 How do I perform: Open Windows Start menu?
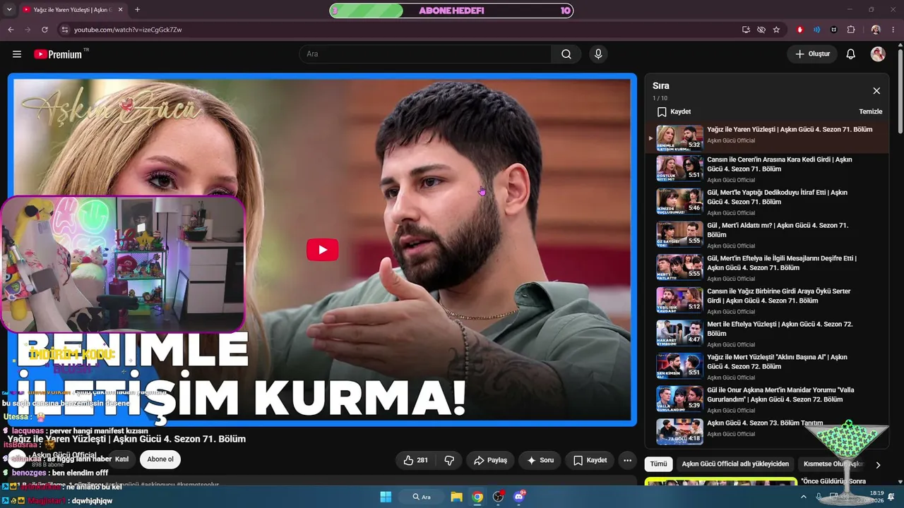click(x=386, y=497)
